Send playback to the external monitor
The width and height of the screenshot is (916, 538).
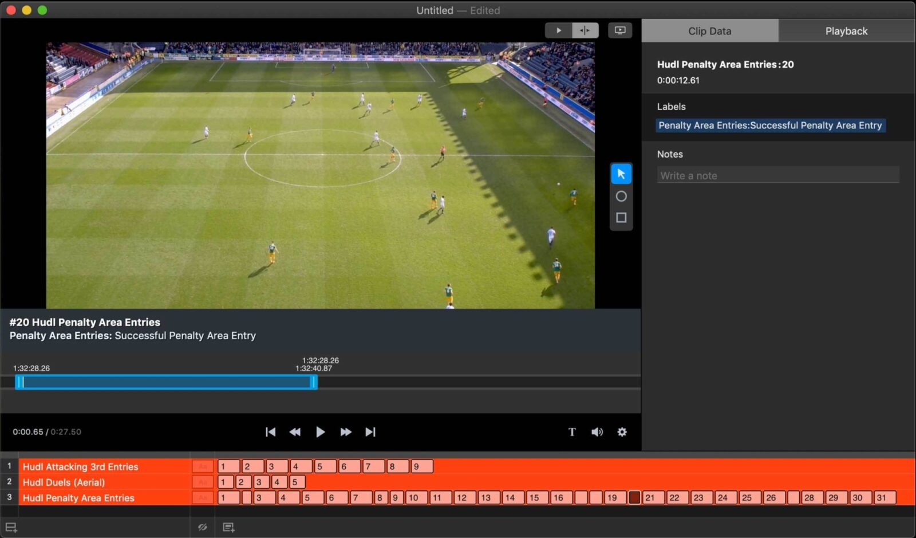pos(619,30)
